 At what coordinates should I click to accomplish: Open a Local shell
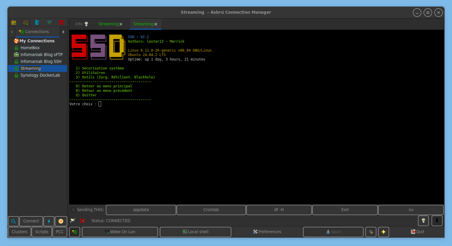click(x=195, y=232)
